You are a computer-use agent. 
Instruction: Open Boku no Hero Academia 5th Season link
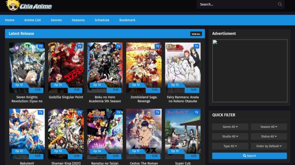[105, 99]
